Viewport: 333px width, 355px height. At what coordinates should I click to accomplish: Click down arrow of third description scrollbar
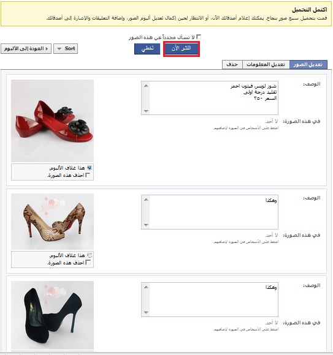click(146, 313)
